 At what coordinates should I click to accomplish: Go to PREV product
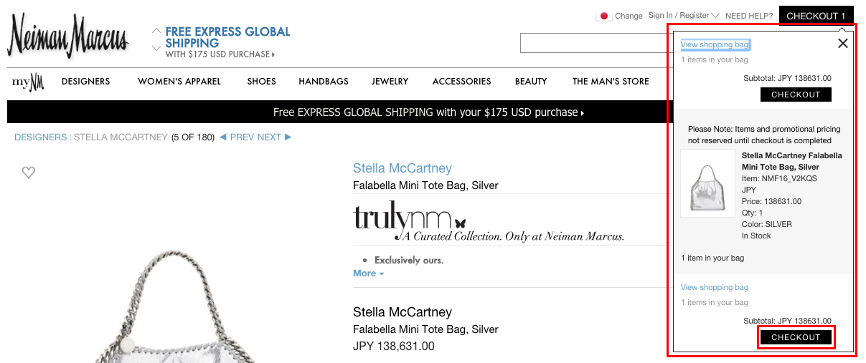(237, 137)
